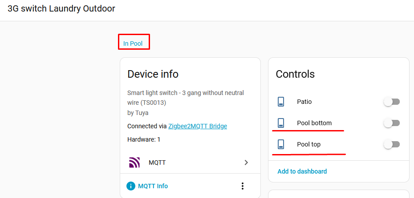Click the Pool bottom device icon
The width and height of the screenshot is (414, 198).
point(281,123)
